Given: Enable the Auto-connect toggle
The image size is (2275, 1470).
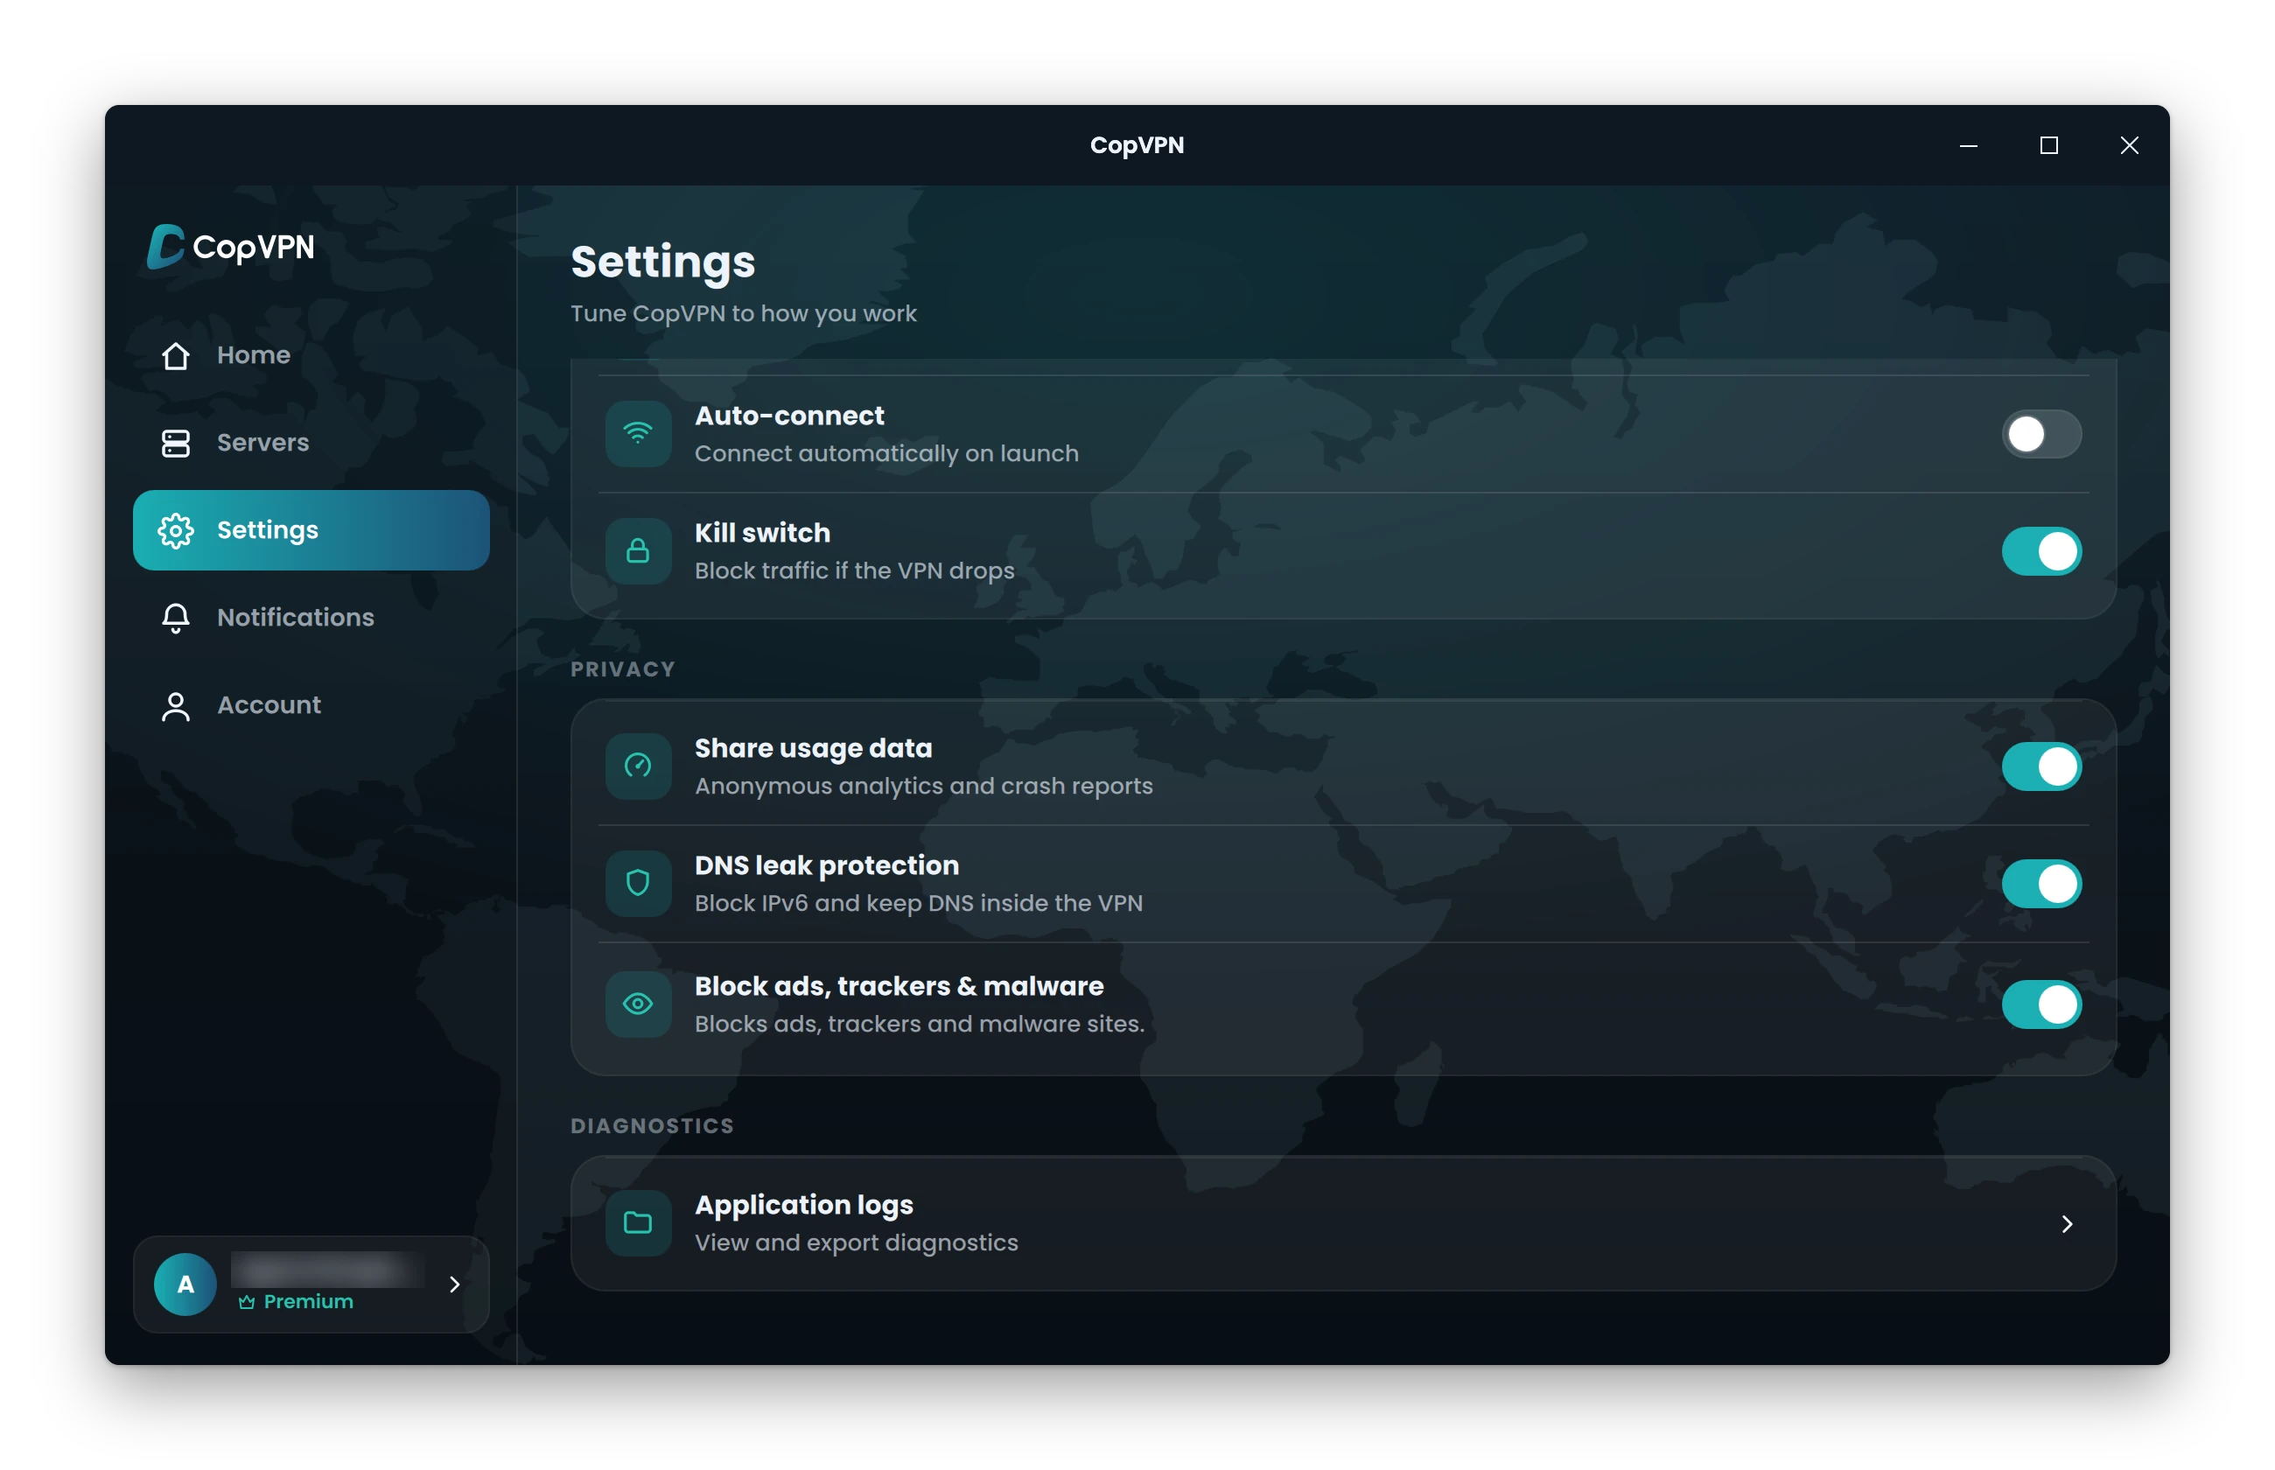Looking at the screenshot, I should [2041, 434].
